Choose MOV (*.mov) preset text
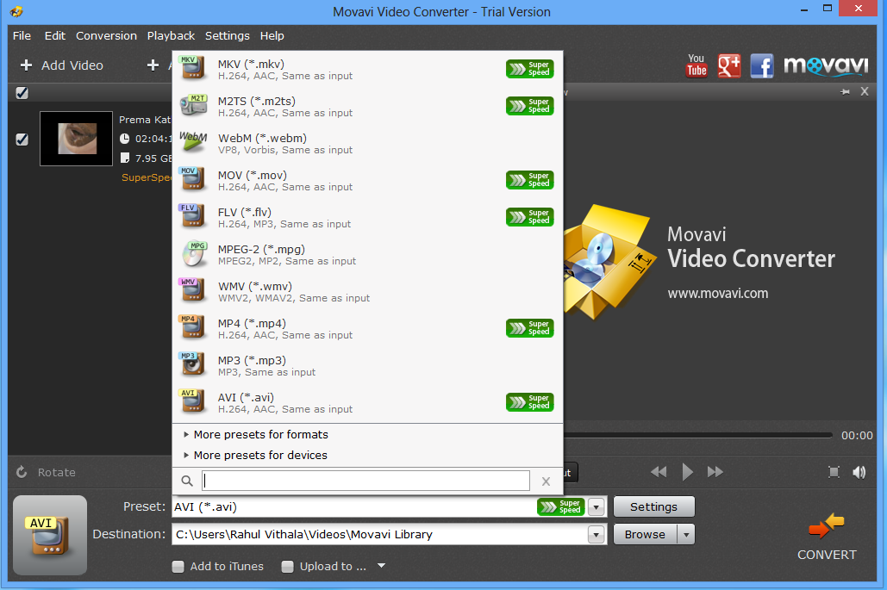 click(x=253, y=176)
